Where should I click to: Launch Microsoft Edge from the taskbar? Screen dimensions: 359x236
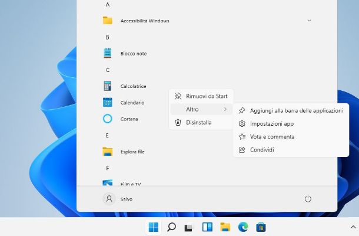click(243, 227)
